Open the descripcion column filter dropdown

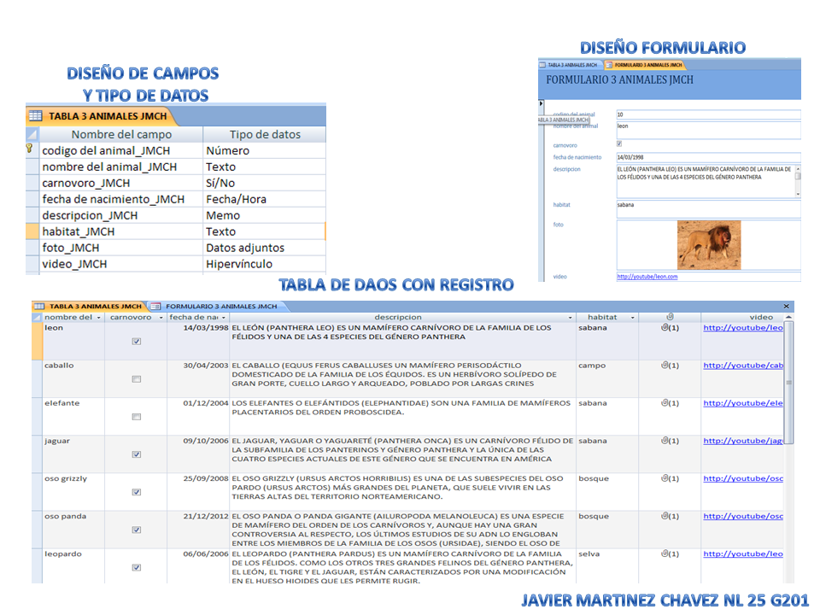(x=570, y=318)
